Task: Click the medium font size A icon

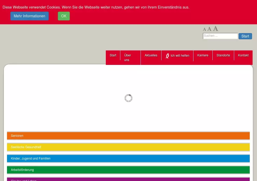Action: [x=209, y=29]
